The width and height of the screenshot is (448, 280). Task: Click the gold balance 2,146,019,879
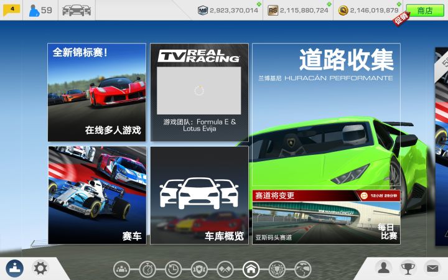pyautogui.click(x=375, y=11)
